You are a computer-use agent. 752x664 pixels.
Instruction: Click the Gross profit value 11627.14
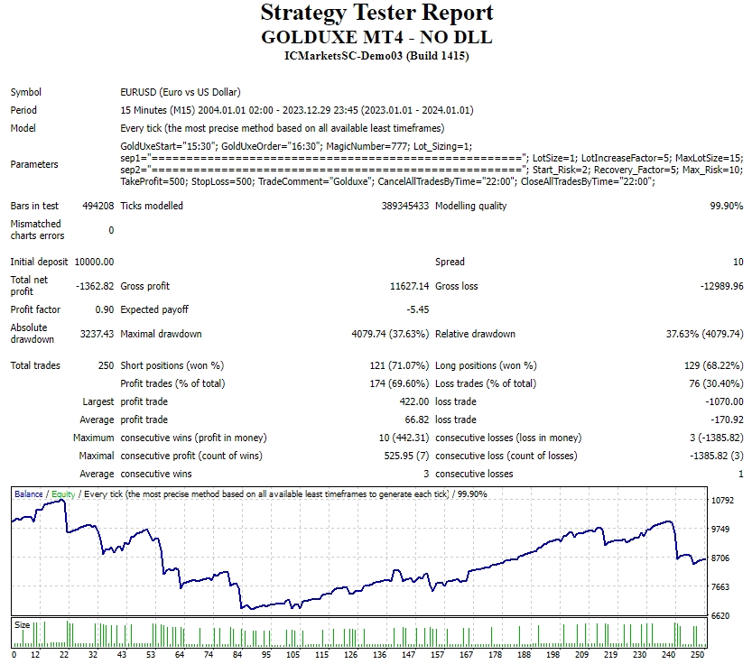[405, 286]
